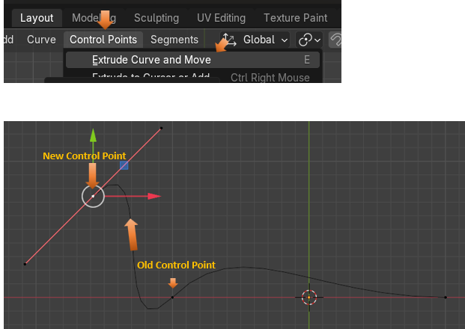Open the UV Editing workspace tab

[221, 17]
